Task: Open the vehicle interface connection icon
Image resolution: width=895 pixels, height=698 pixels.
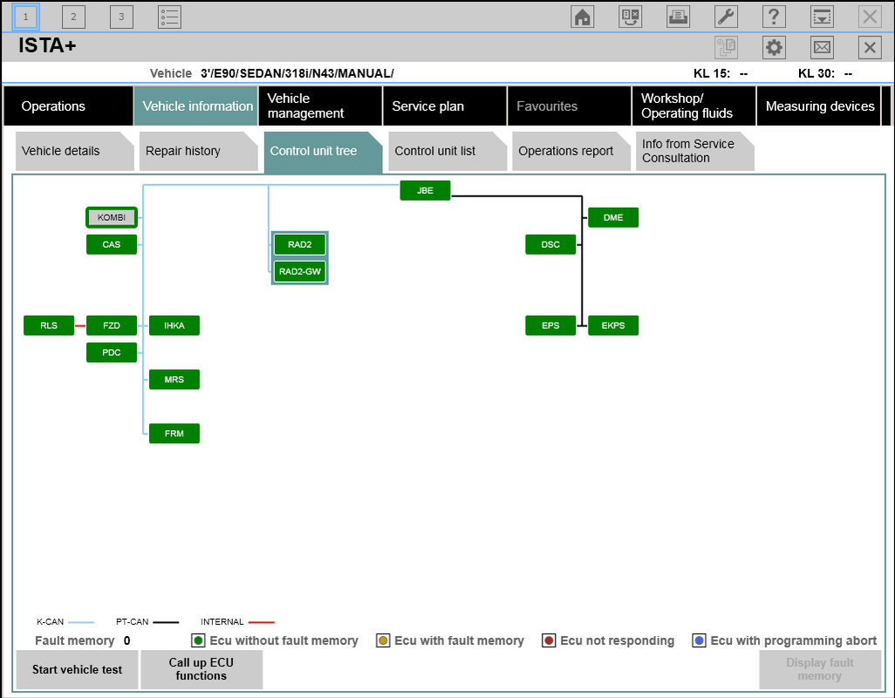Action: click(x=630, y=17)
